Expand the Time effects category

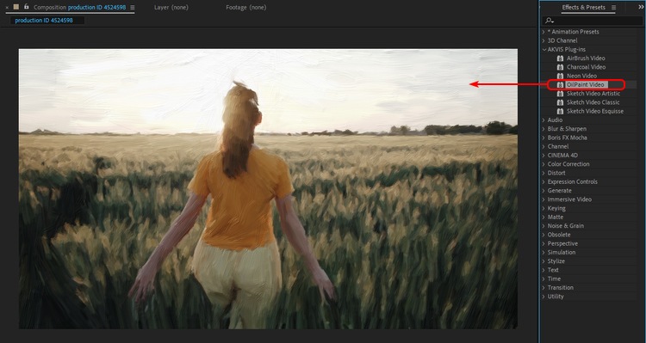tap(544, 279)
